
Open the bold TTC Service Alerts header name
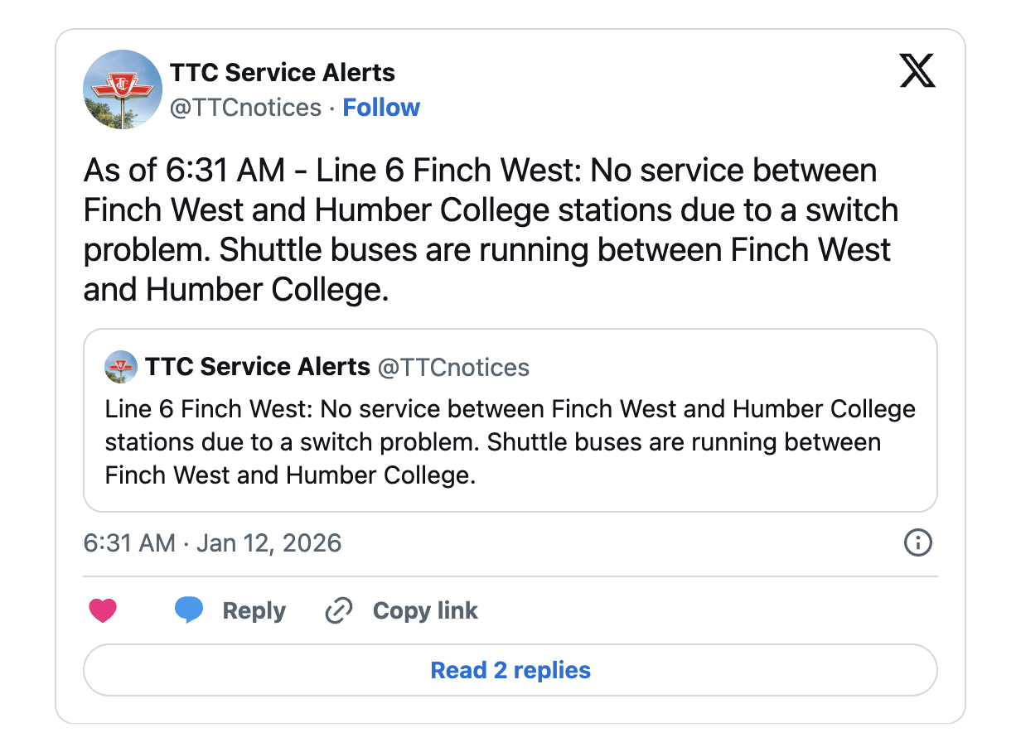pos(283,73)
